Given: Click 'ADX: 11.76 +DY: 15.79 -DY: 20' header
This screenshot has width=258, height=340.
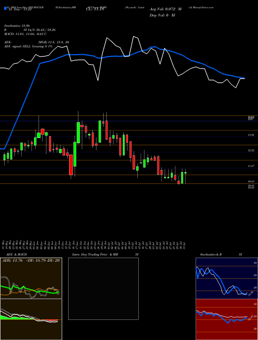Looking at the screenshot, I should pos(31,261).
